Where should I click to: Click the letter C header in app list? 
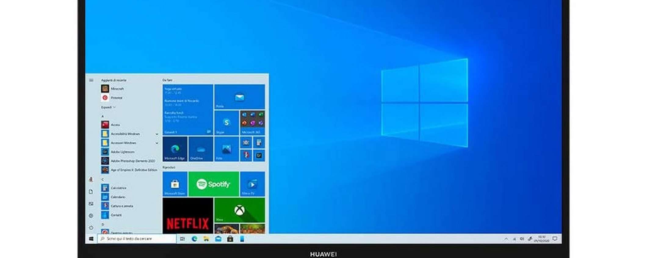(x=103, y=180)
